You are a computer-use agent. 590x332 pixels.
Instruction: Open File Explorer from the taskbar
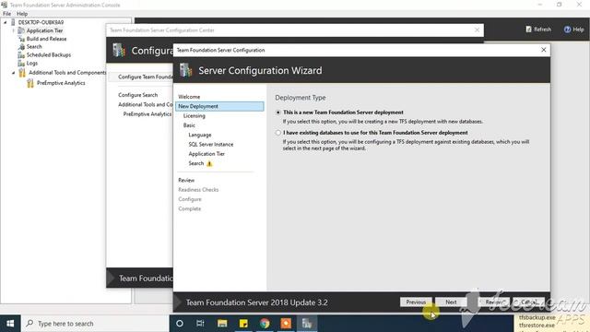click(222, 324)
